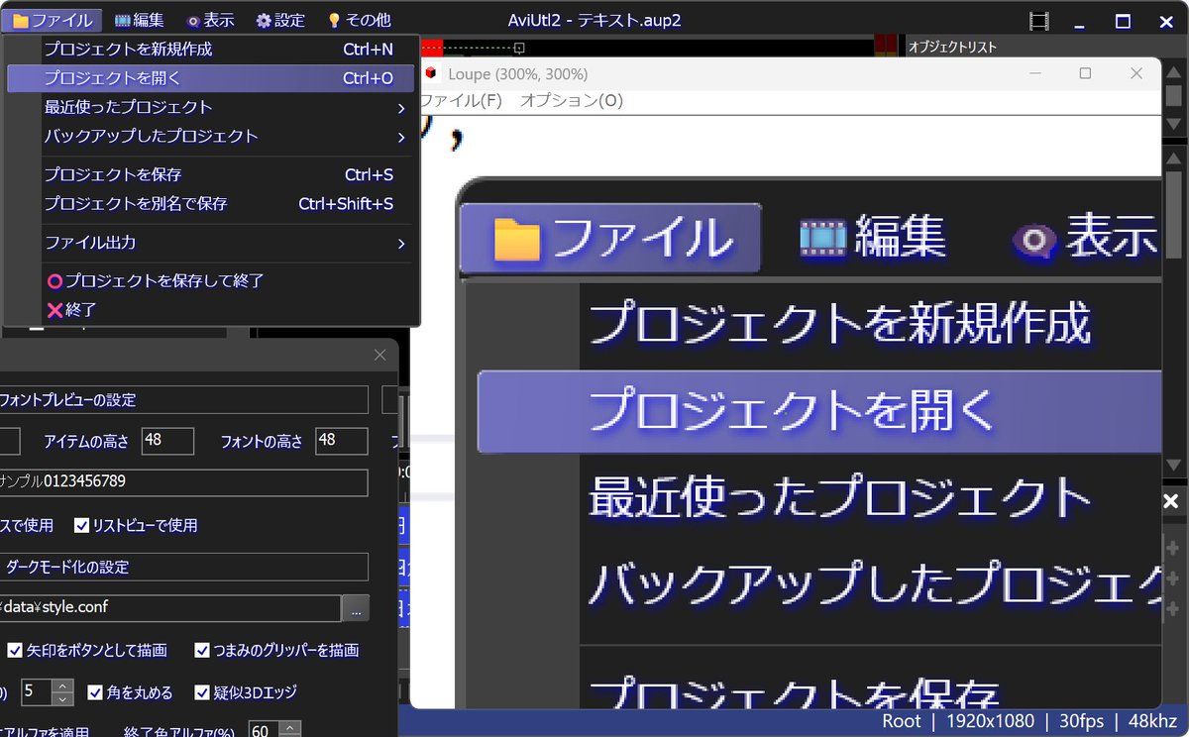Click the ... browse button beside style.conf

(x=356, y=608)
